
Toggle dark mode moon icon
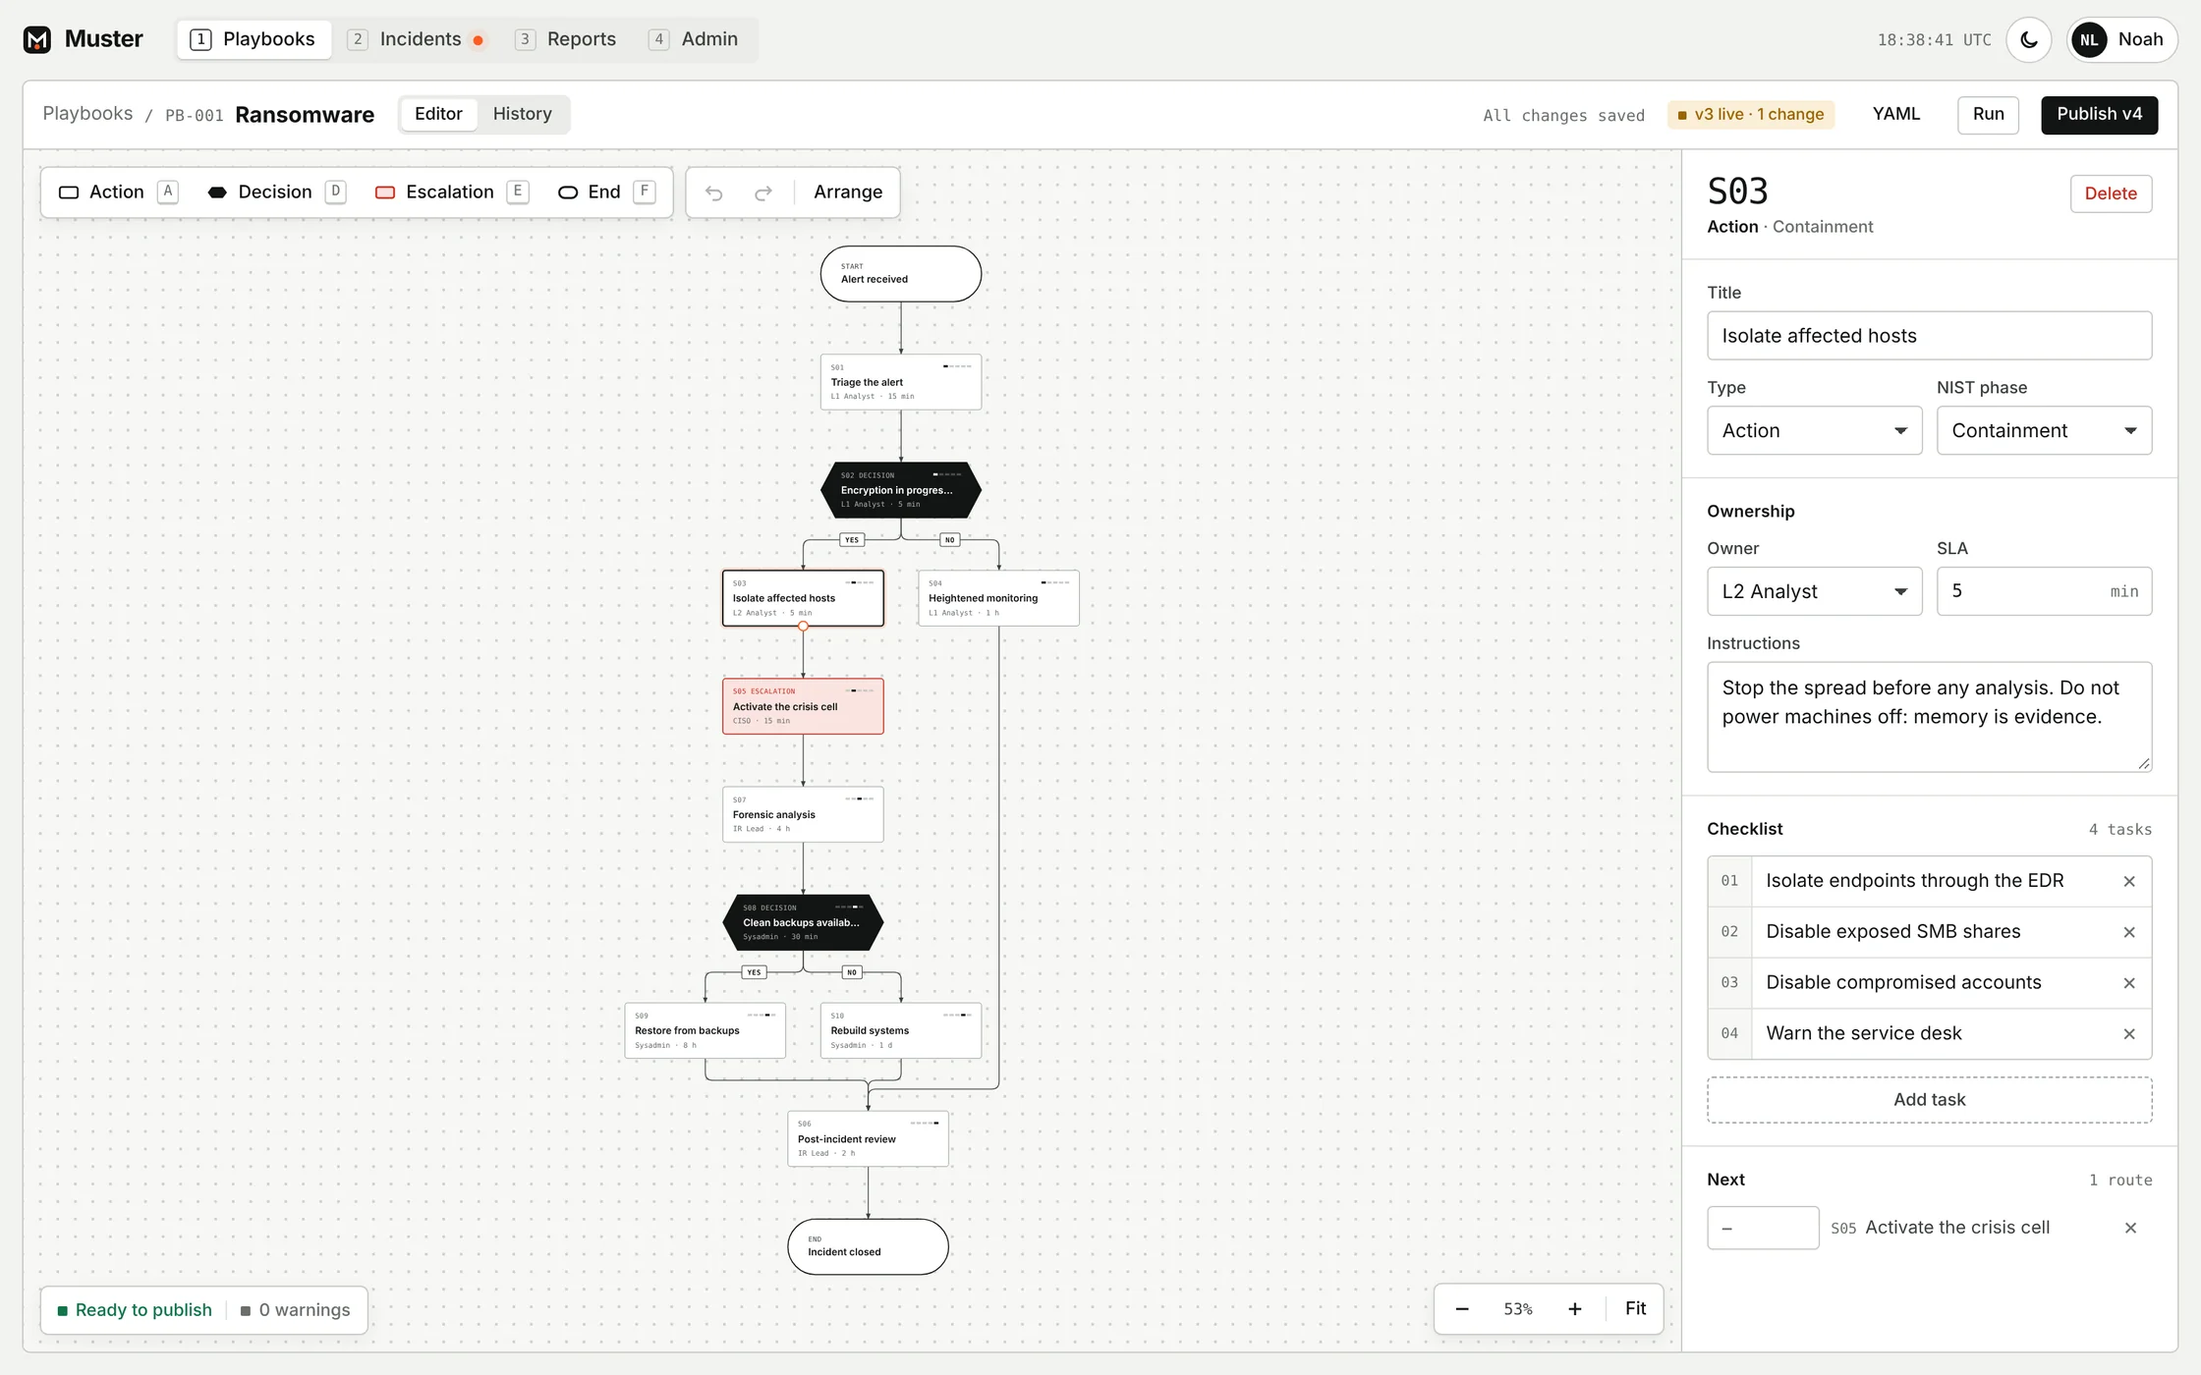pyautogui.click(x=2029, y=40)
